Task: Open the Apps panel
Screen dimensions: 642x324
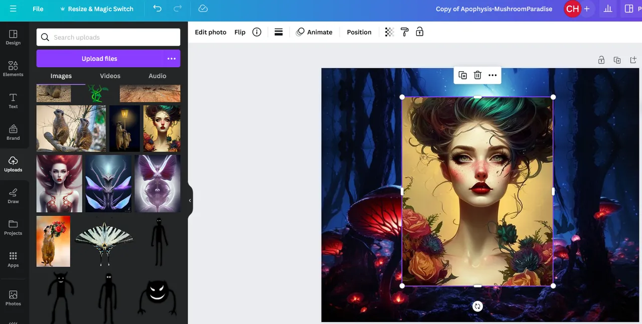Action: pyautogui.click(x=13, y=259)
